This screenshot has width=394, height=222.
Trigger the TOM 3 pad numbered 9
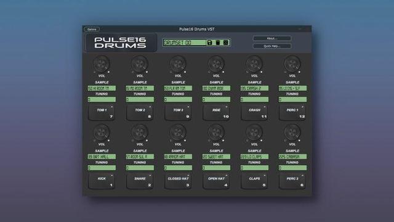point(178,113)
